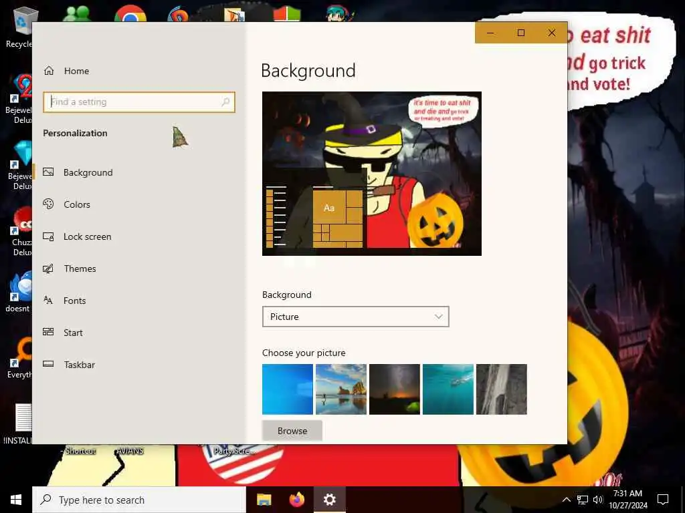Image resolution: width=685 pixels, height=513 pixels.
Task: Select the !INSTALL text file desktop icon
Action: tap(18, 424)
